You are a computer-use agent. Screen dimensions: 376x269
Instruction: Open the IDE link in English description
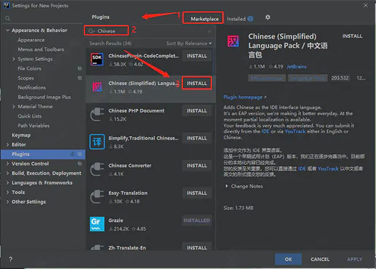tap(265, 132)
